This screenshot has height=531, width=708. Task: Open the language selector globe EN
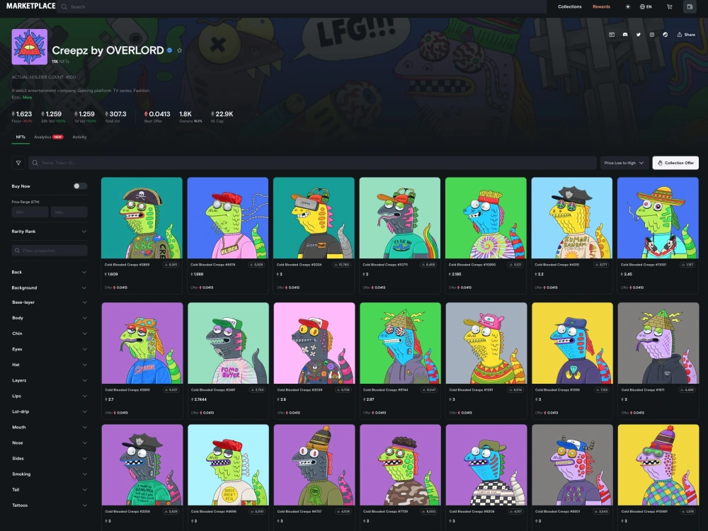646,7
